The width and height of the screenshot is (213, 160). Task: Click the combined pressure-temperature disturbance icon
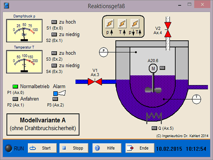[135, 24]
